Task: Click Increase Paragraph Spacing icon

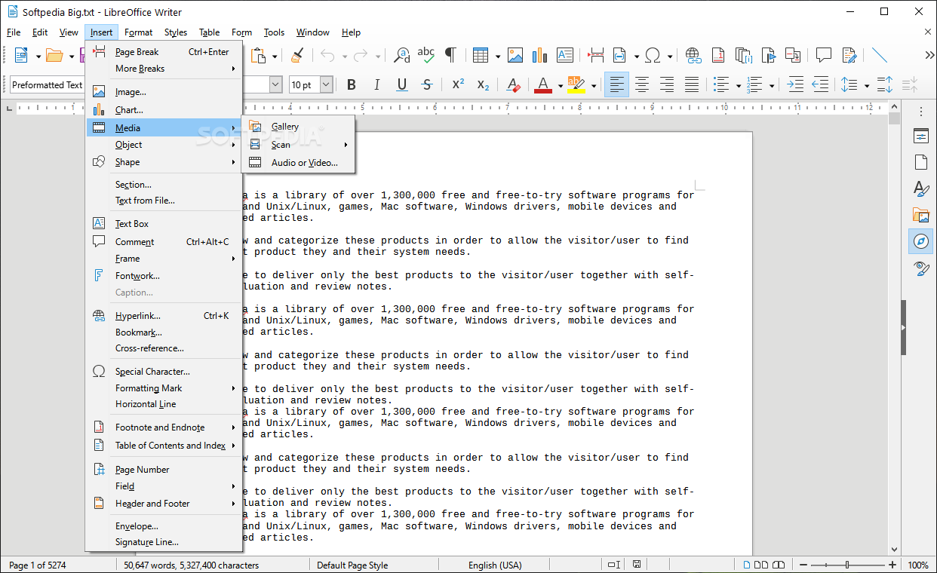Action: coord(885,85)
